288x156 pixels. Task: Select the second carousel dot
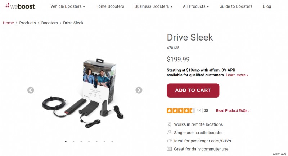[73, 142]
